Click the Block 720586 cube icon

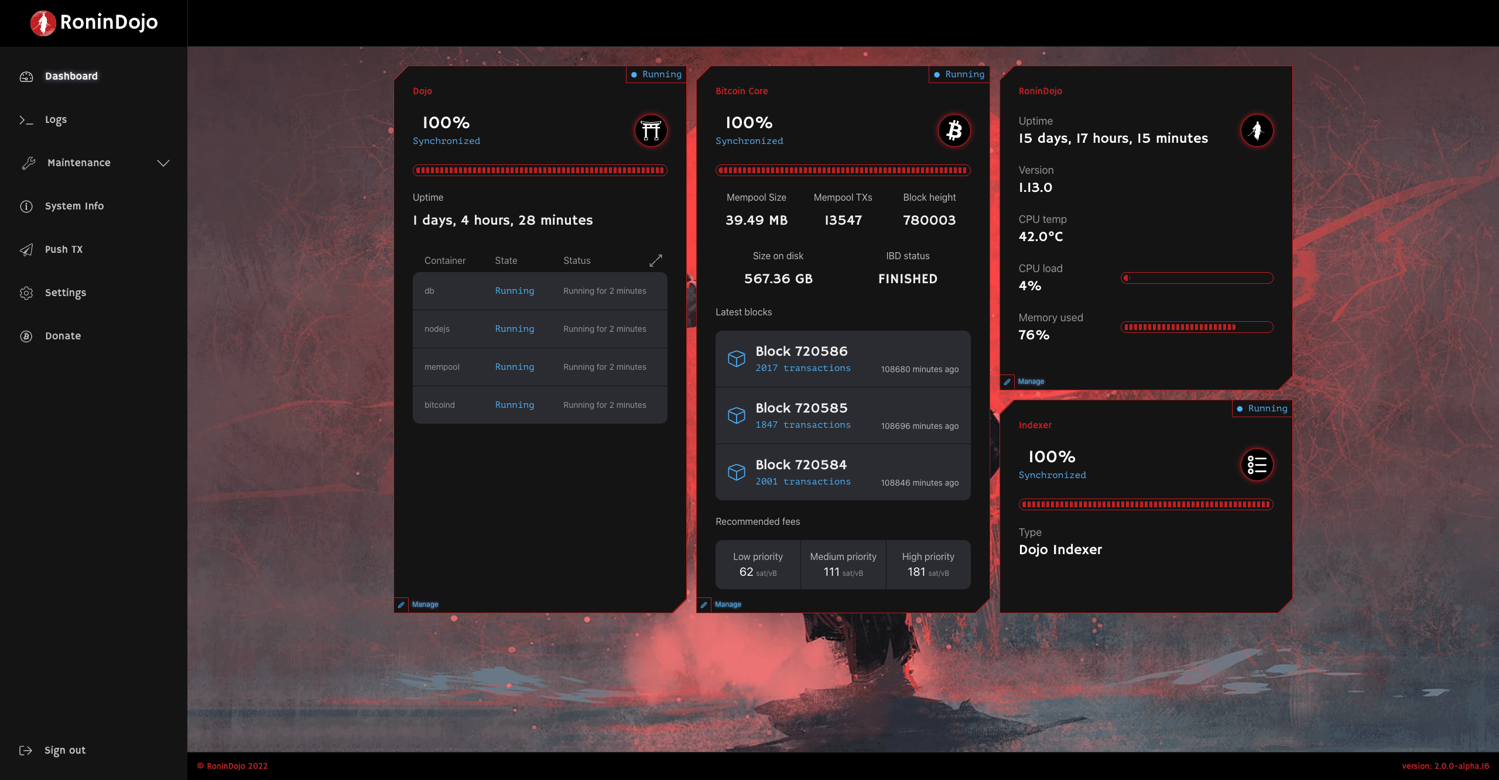click(736, 359)
